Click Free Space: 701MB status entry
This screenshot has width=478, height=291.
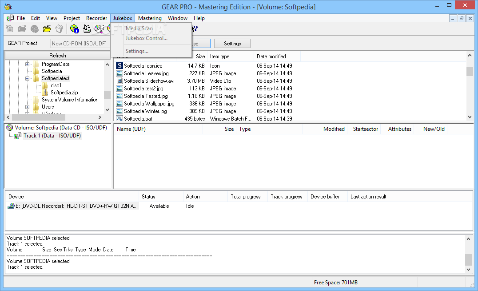point(336,283)
